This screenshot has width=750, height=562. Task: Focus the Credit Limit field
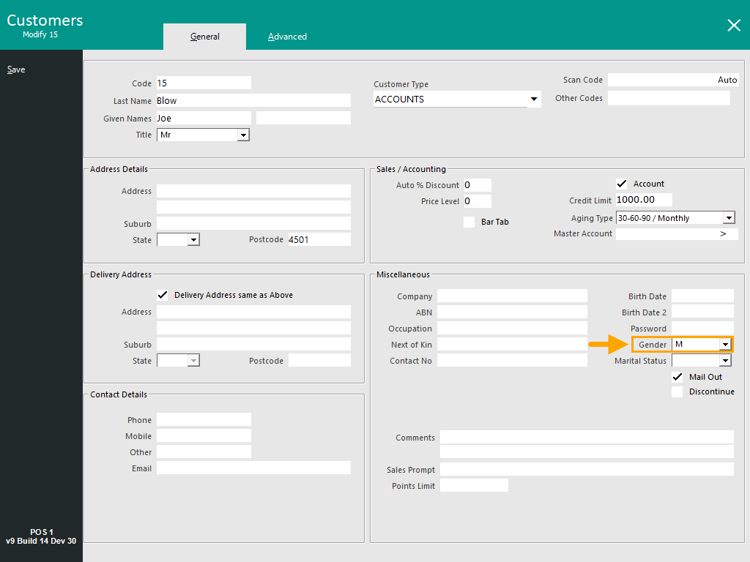pyautogui.click(x=644, y=200)
